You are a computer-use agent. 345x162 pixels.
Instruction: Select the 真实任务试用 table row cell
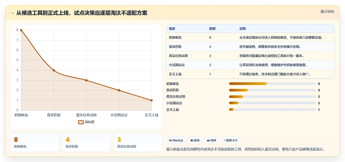178,56
